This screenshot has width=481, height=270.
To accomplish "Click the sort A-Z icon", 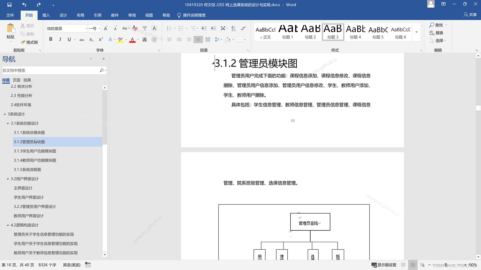I will tap(233, 28).
